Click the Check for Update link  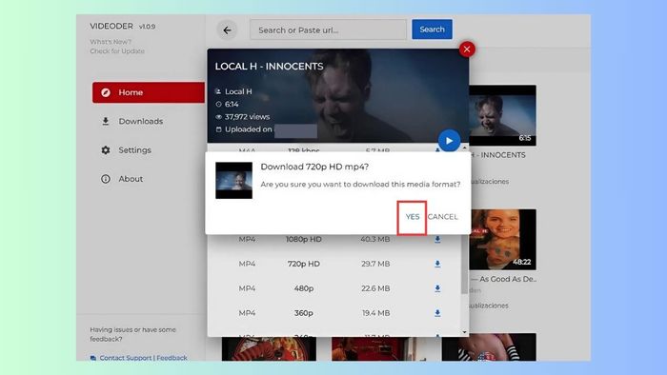(x=117, y=51)
